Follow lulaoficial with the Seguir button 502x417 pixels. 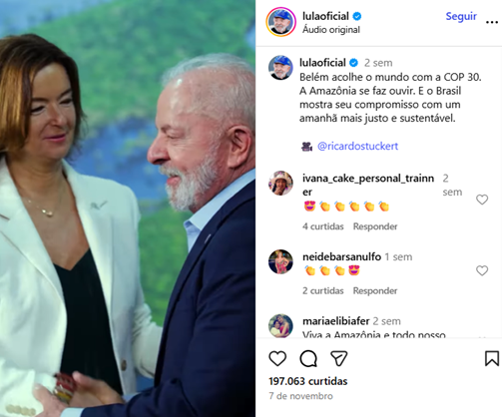coord(461,16)
